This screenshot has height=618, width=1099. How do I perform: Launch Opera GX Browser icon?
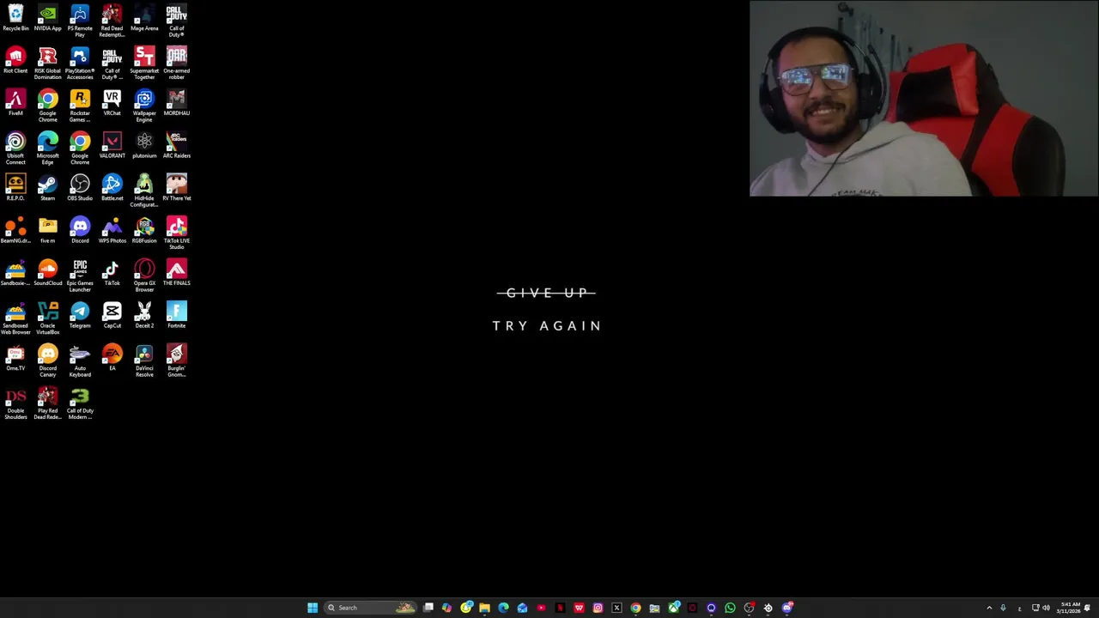[144, 276]
